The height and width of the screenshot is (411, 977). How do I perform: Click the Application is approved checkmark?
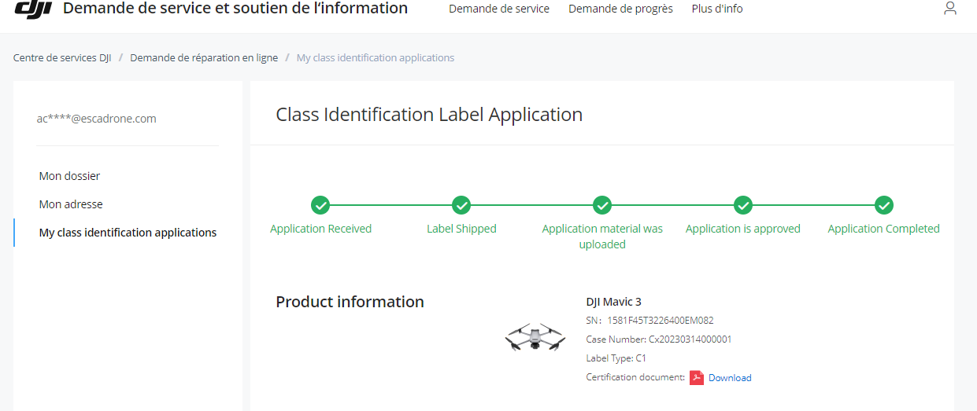[743, 205]
